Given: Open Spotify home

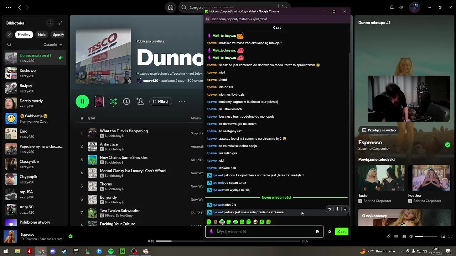Looking at the screenshot, I should tap(171, 7).
